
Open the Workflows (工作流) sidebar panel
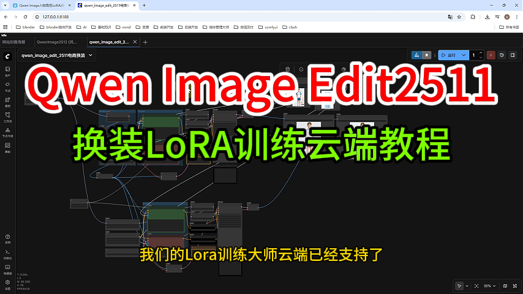pos(7,117)
